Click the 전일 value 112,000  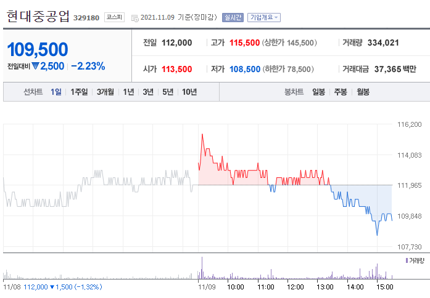pos(177,42)
